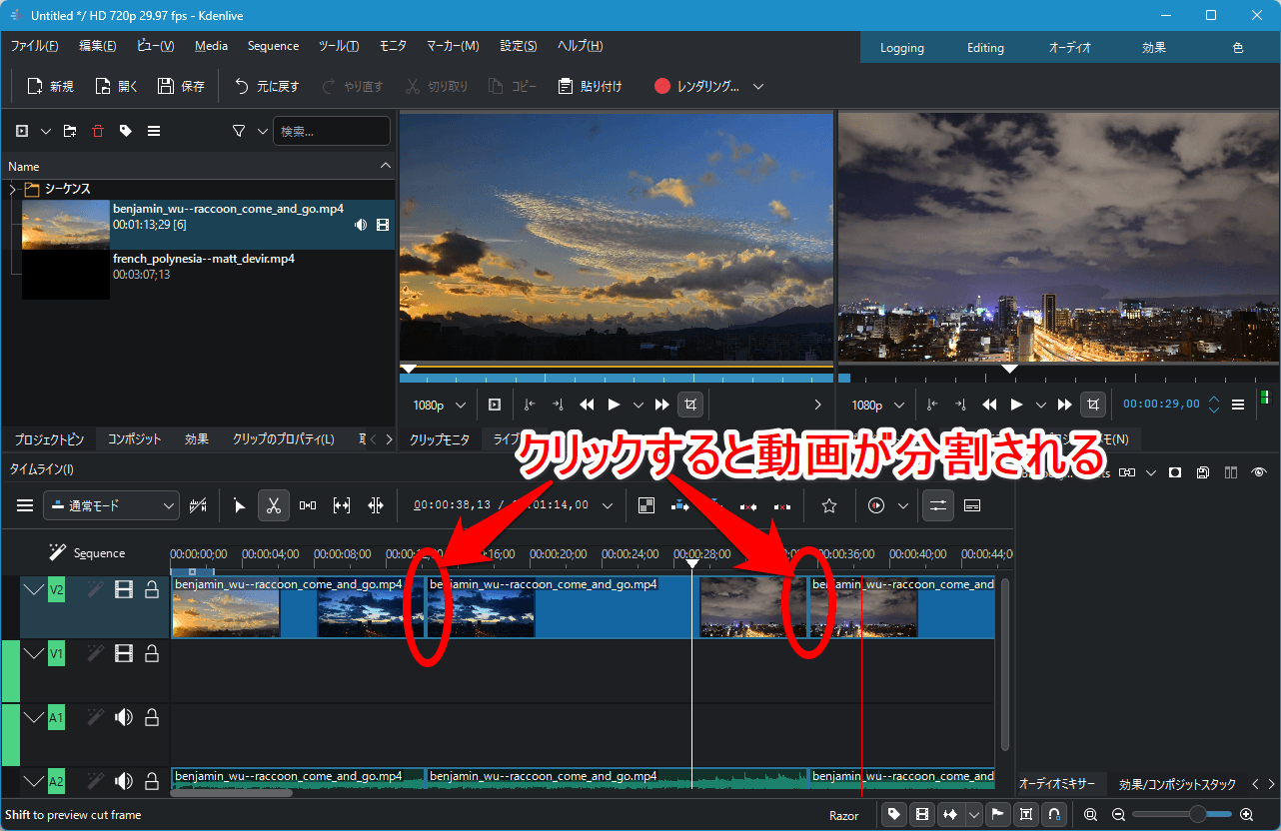Image resolution: width=1281 pixels, height=831 pixels.
Task: Click the favorite effects star icon
Action: (828, 505)
